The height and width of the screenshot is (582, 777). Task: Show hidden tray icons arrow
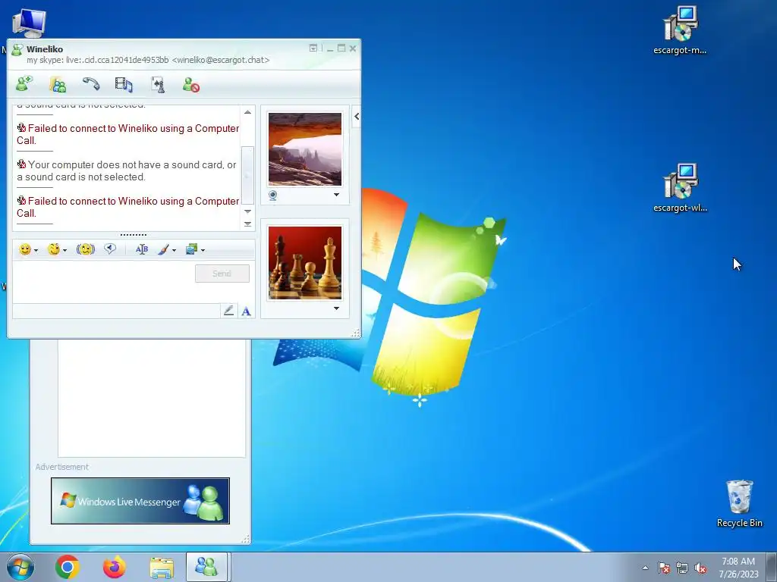point(645,568)
